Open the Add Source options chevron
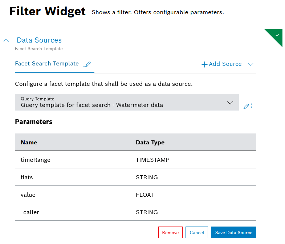This screenshot has width=285, height=244. [x=251, y=64]
